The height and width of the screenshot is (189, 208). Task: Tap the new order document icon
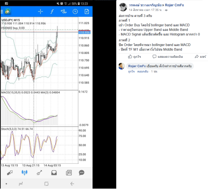pyautogui.click(x=87, y=12)
